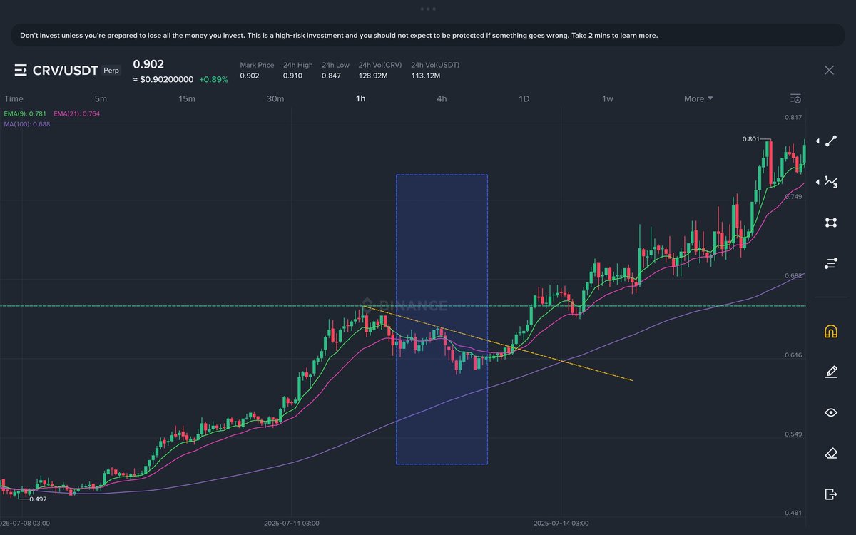
Task: Click the last price 0.902
Action: pyautogui.click(x=148, y=64)
